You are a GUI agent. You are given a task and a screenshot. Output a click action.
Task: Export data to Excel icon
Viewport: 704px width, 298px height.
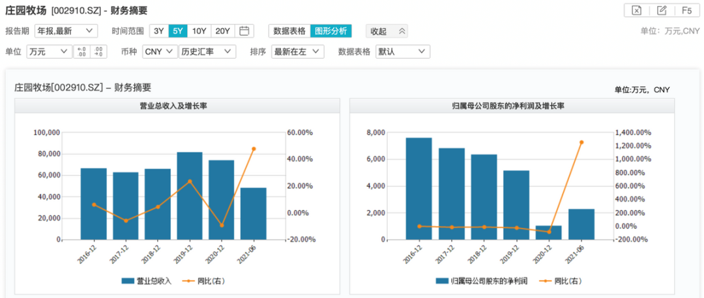[636, 10]
